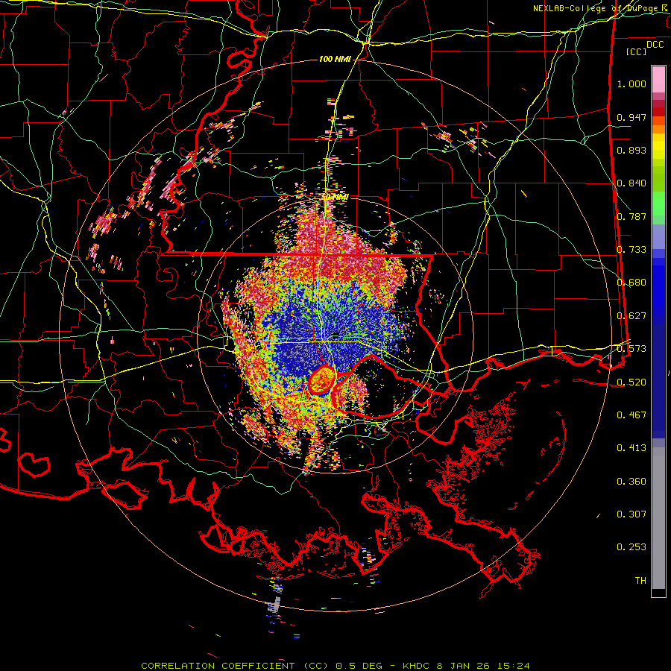Screen dimensions: 671x671
Task: Select the 0.840 scale value
Action: click(631, 183)
